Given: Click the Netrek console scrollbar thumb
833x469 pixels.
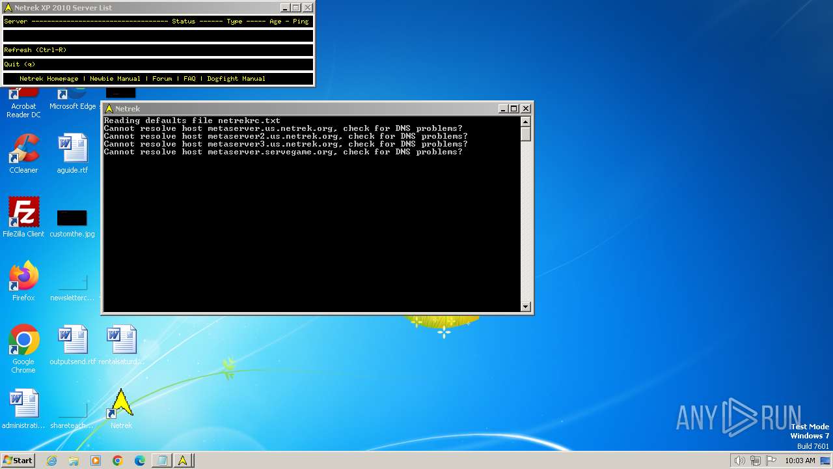Looking at the screenshot, I should [526, 134].
